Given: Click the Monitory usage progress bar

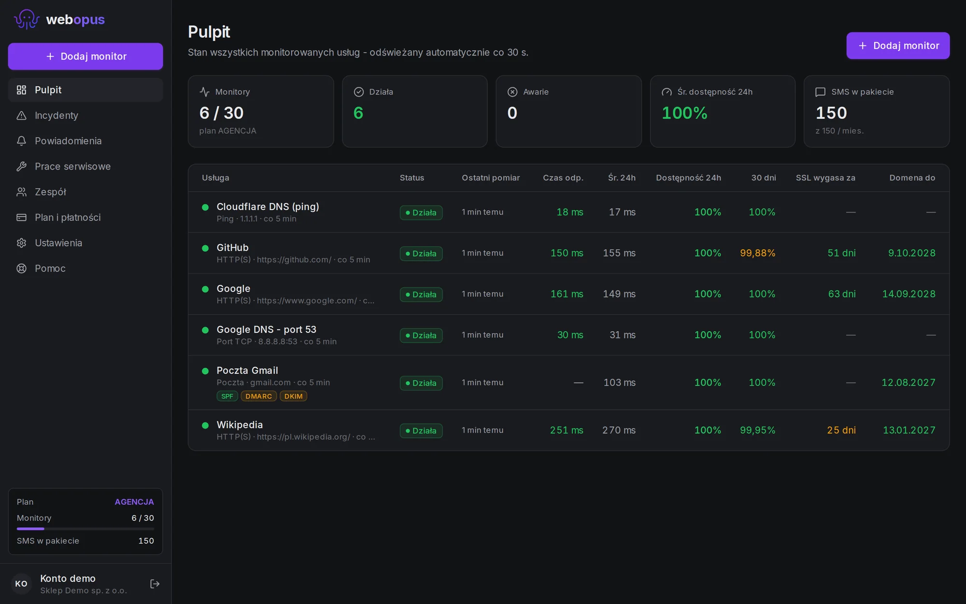Looking at the screenshot, I should [x=85, y=529].
